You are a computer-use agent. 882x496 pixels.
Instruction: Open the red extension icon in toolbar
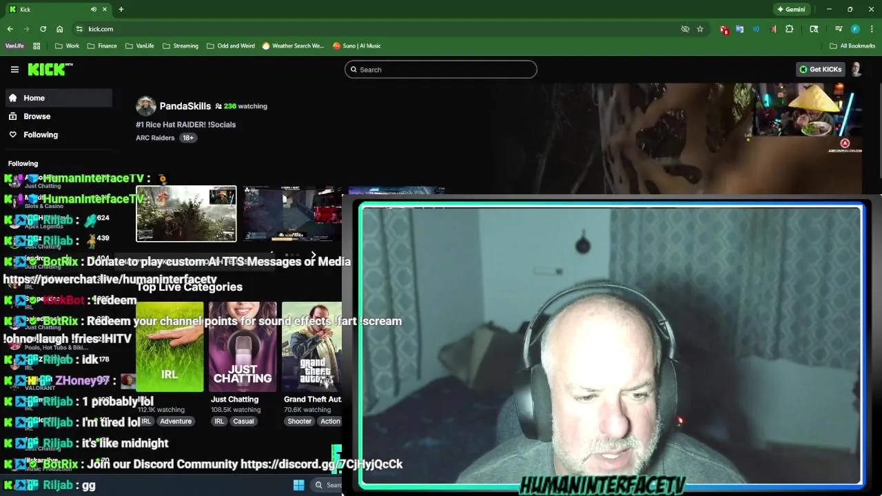(724, 30)
